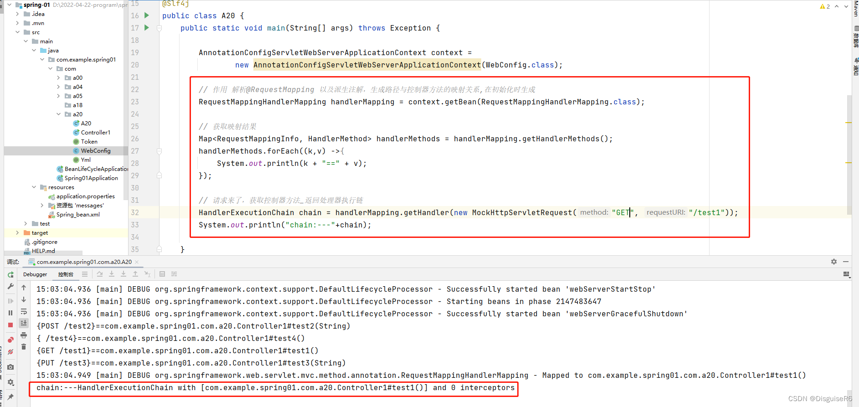
Task: Open the Maven tool window tab on the right edge
Action: pyautogui.click(x=855, y=9)
